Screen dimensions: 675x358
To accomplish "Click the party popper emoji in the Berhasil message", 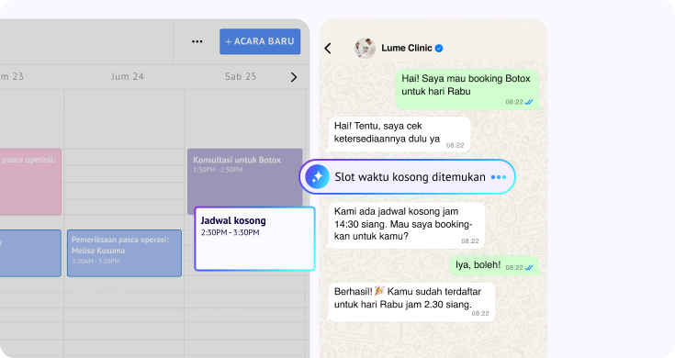I will click(x=379, y=290).
